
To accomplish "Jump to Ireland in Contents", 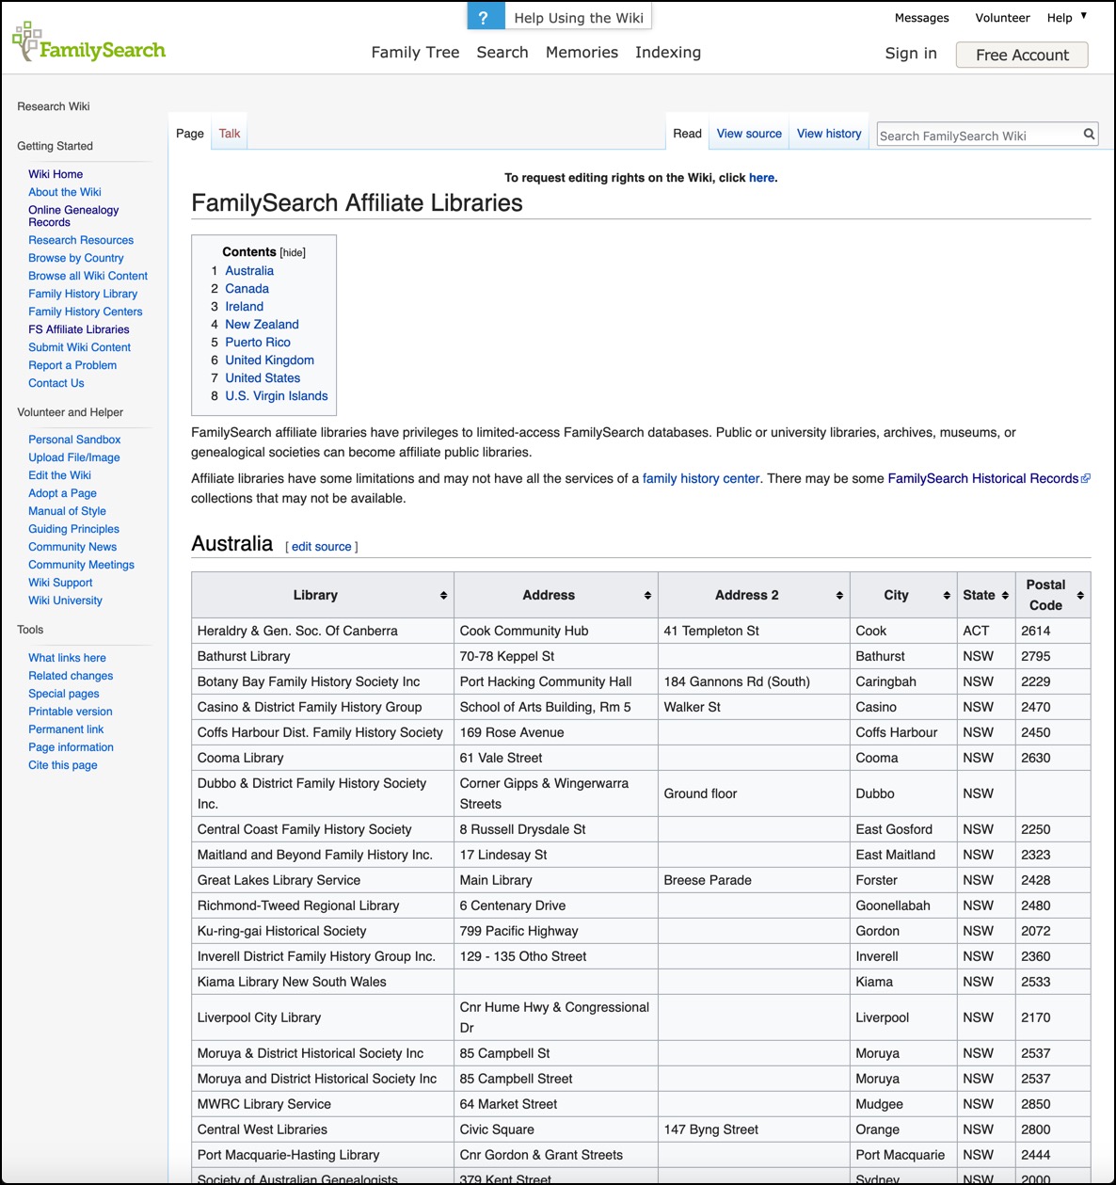I will coord(244,307).
